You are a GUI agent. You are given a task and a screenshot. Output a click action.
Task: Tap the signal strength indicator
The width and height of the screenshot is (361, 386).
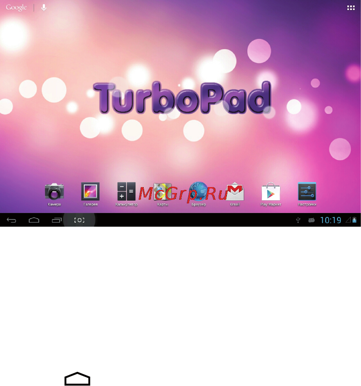pos(348,220)
